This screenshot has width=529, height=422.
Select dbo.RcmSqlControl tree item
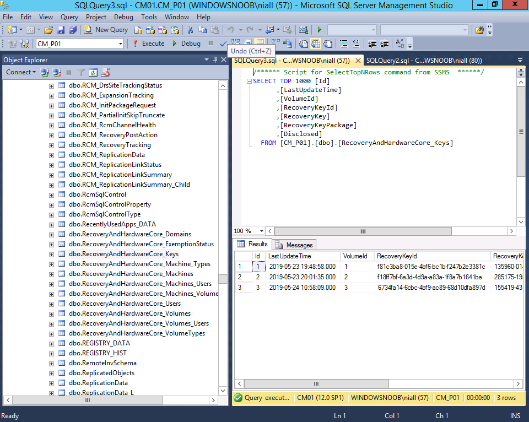(98, 194)
